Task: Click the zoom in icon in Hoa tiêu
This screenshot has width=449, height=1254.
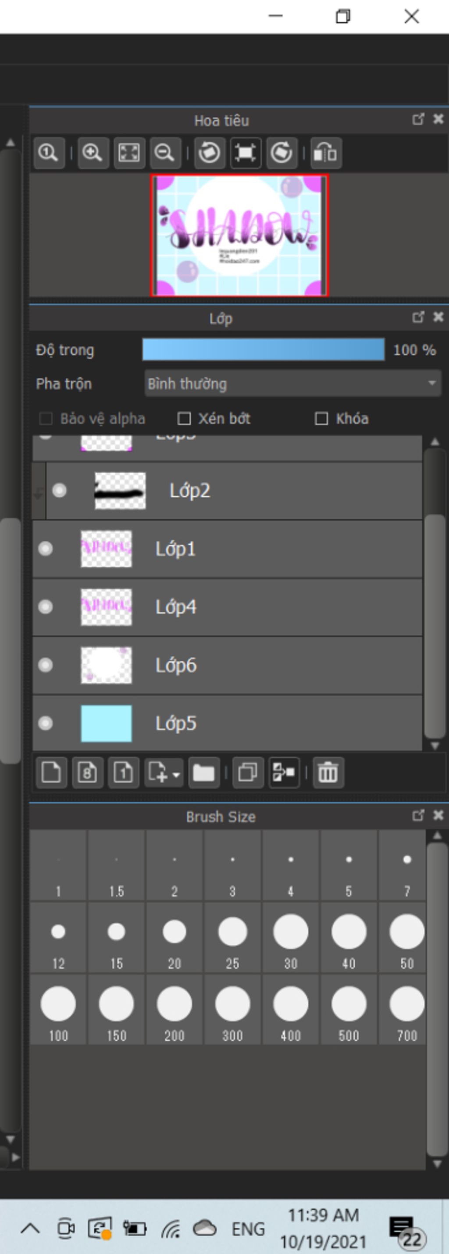Action: point(93,153)
